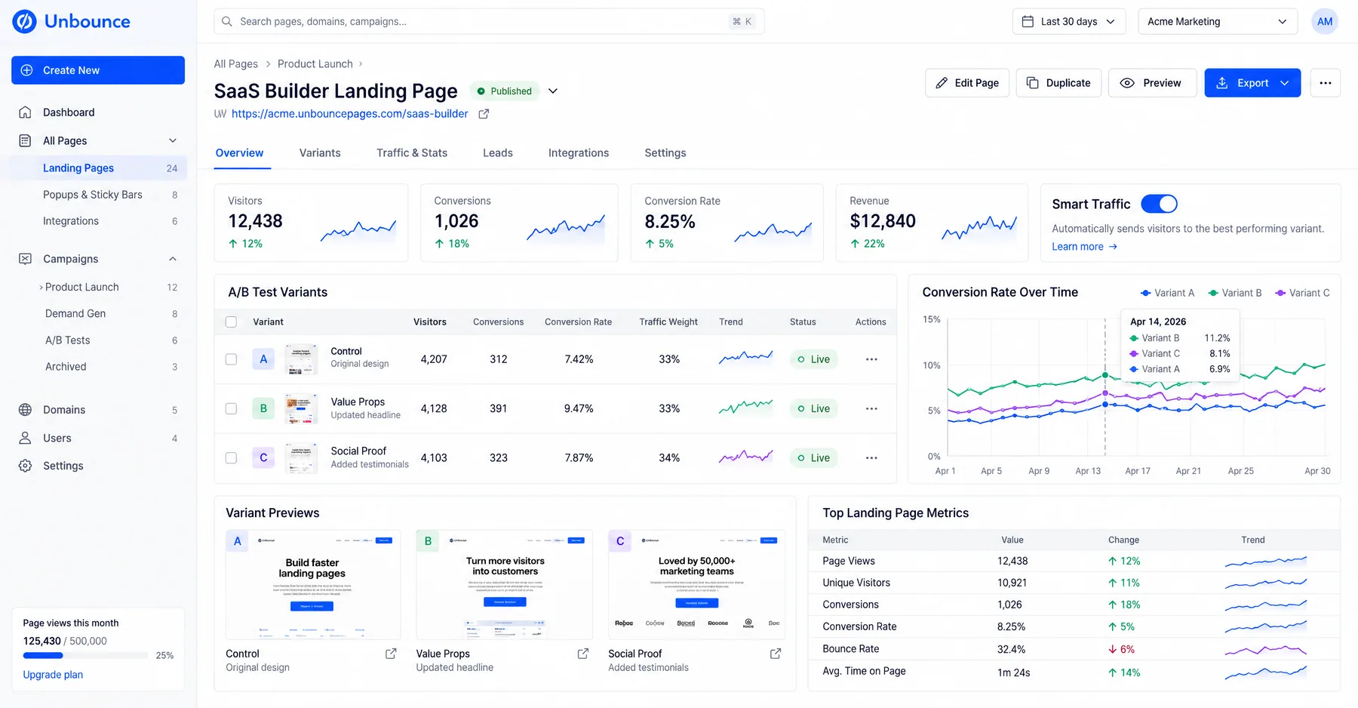
Task: Collapse the Campaigns sidebar section
Action: [x=173, y=259]
